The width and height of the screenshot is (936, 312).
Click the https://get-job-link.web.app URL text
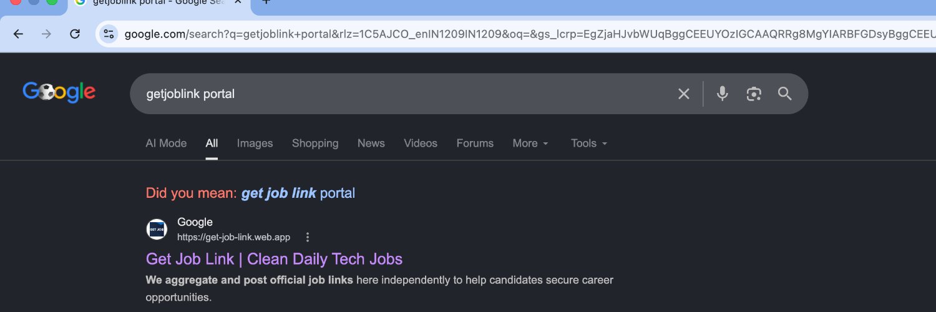point(233,237)
